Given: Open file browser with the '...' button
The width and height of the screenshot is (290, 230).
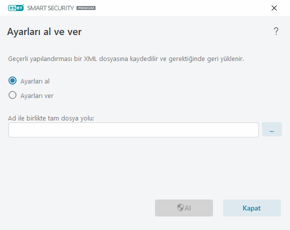Looking at the screenshot, I should point(272,129).
